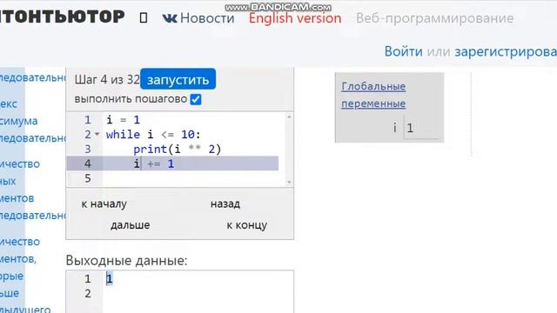Click the ПИТОНТЬЮТОР site logo
Screen dimensions: 557x313
click(62, 17)
